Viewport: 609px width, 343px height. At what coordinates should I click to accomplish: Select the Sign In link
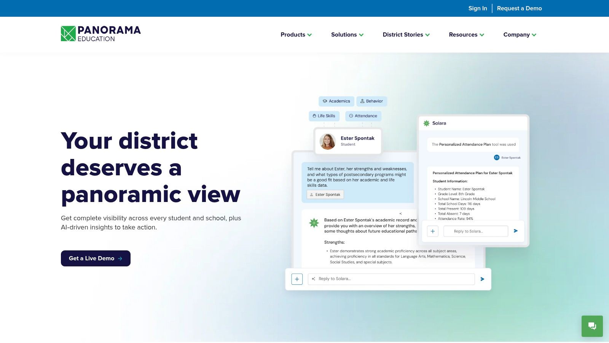(477, 8)
